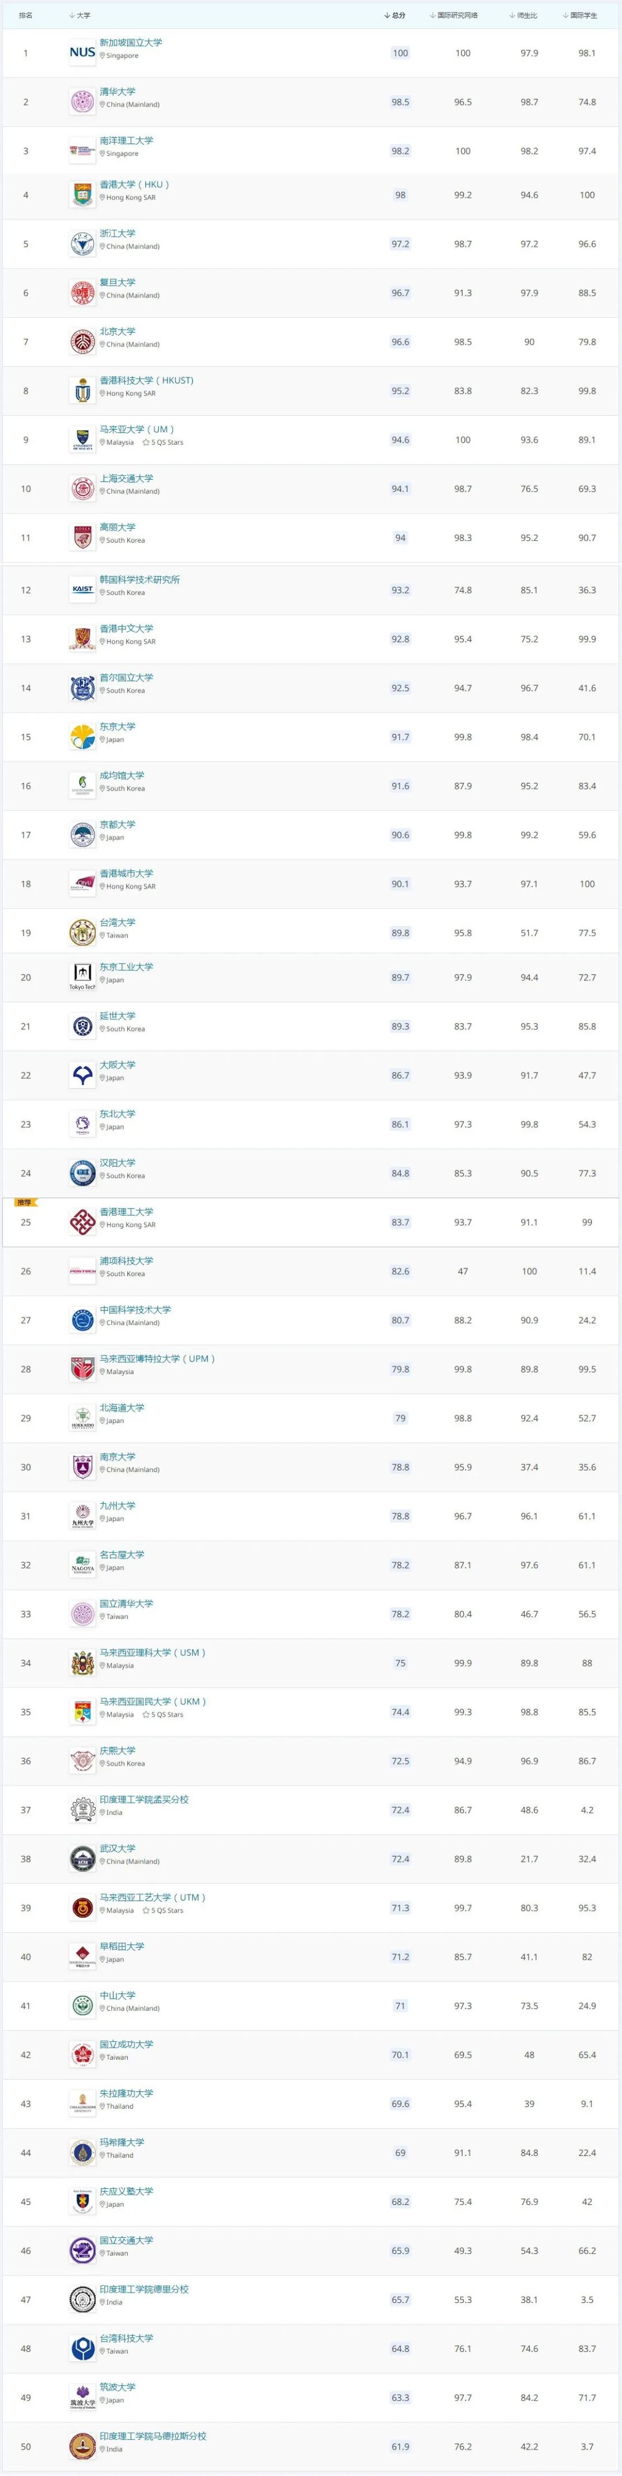Click the Tokyo Tech logo icon
Viewport: 622px width, 2476px height.
82,977
